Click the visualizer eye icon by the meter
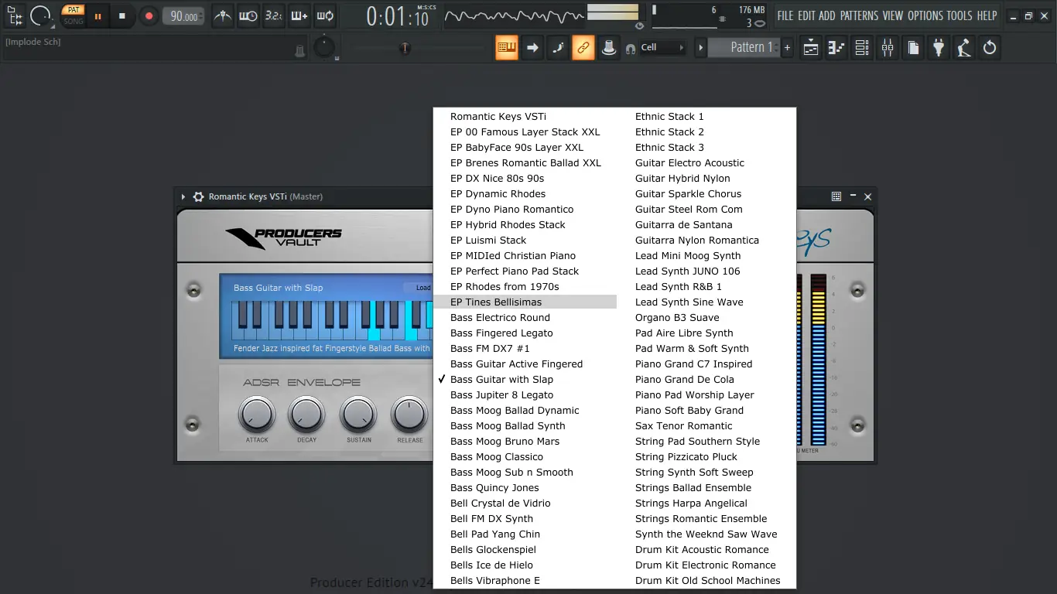The image size is (1057, 594). pos(640,25)
